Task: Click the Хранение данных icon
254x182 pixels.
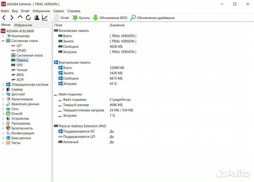Action: pyautogui.click(x=8, y=104)
